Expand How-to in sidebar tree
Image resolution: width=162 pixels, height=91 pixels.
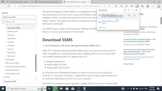point(10,49)
